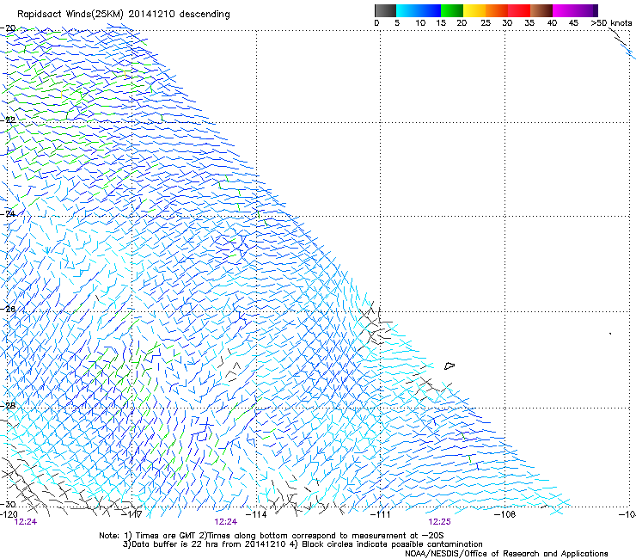Click the '-26' latitude axis label
The height and width of the screenshot is (559, 636).
(x=9, y=309)
